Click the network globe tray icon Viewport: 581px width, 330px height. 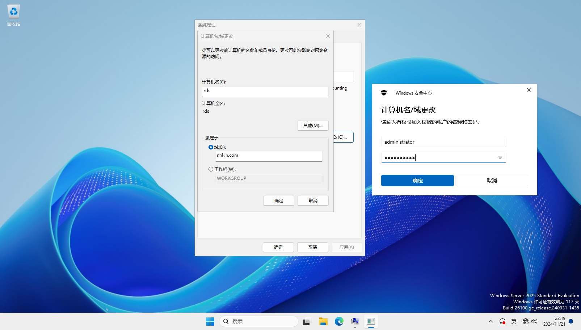tap(526, 321)
